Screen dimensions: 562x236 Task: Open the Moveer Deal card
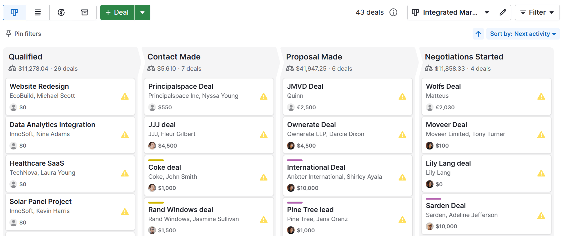486,135
